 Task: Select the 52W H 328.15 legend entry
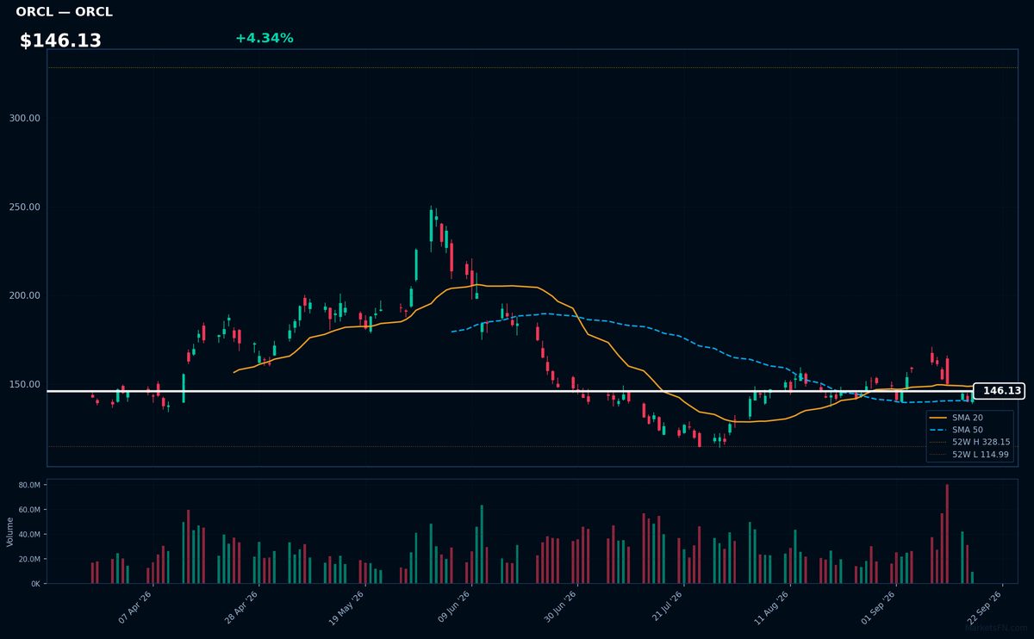tap(969, 442)
